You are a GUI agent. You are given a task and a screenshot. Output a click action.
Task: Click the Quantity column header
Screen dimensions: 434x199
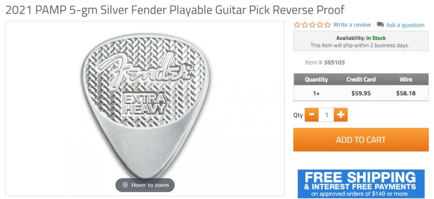point(316,80)
